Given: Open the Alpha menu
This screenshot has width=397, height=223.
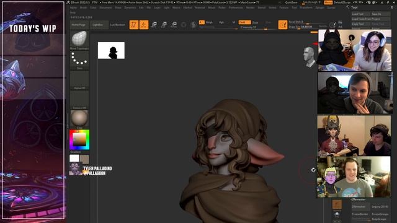Looking at the screenshot, I should pos(73,7).
